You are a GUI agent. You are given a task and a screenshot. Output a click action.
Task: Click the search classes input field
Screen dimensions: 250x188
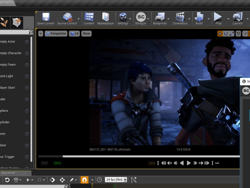tap(17, 32)
